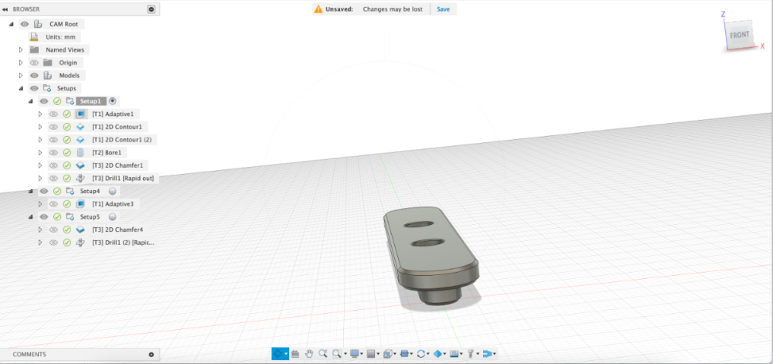This screenshot has height=364, width=773.
Task: Click the Setup5 label
Action: [x=90, y=216]
